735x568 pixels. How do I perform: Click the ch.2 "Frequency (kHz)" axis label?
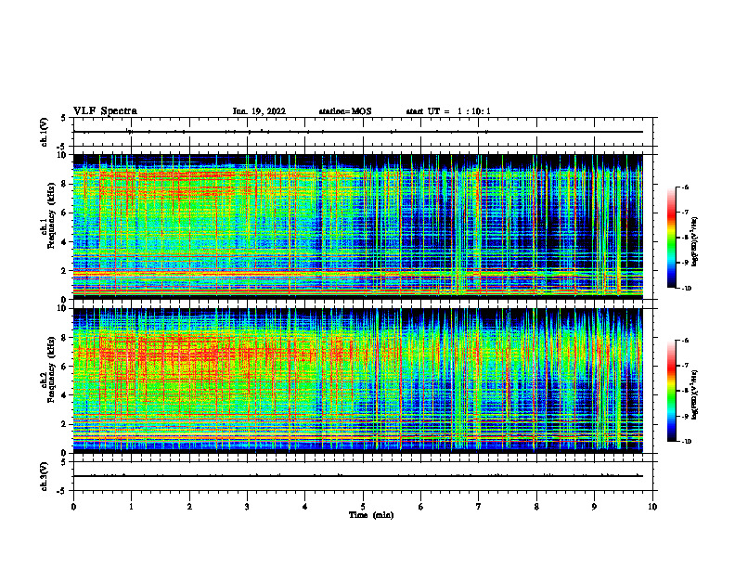50,370
